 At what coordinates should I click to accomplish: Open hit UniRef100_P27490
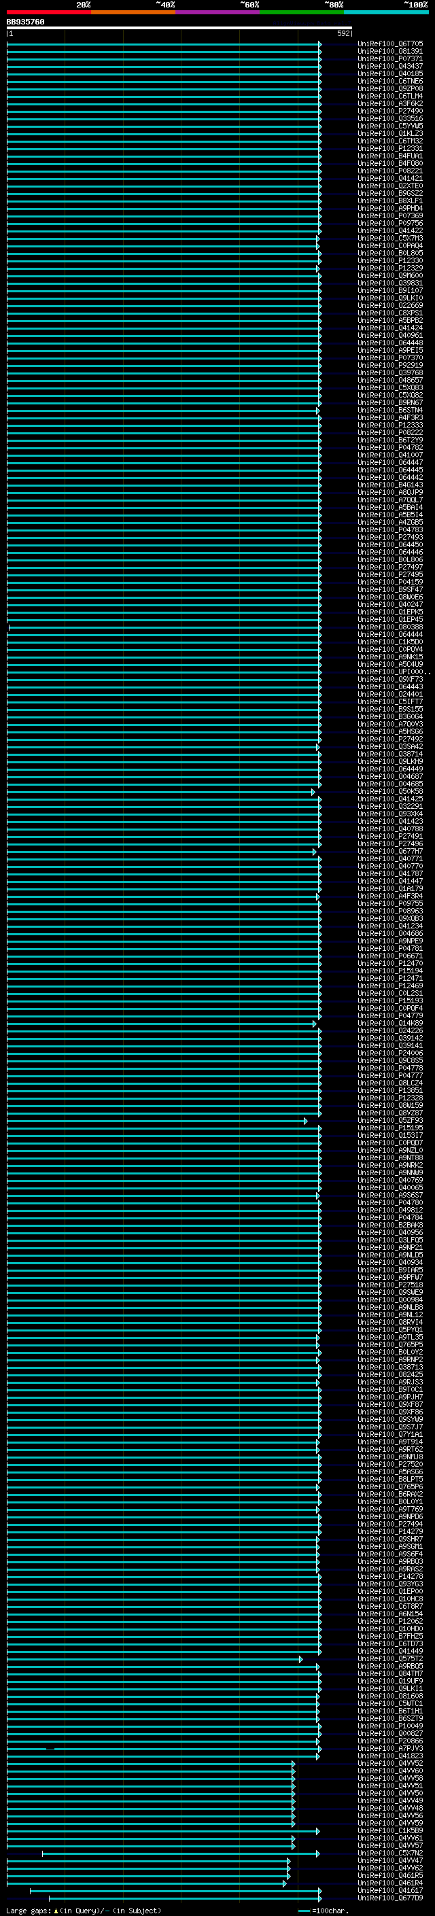click(x=389, y=111)
